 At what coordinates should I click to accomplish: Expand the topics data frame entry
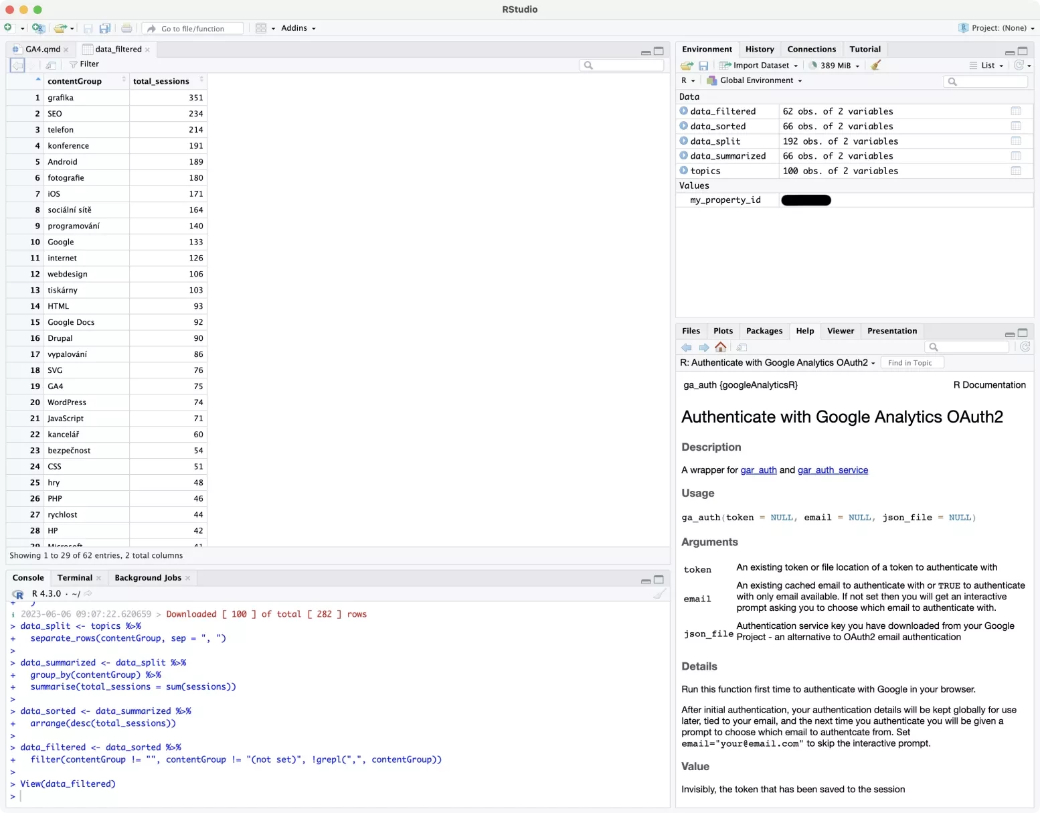(x=684, y=171)
